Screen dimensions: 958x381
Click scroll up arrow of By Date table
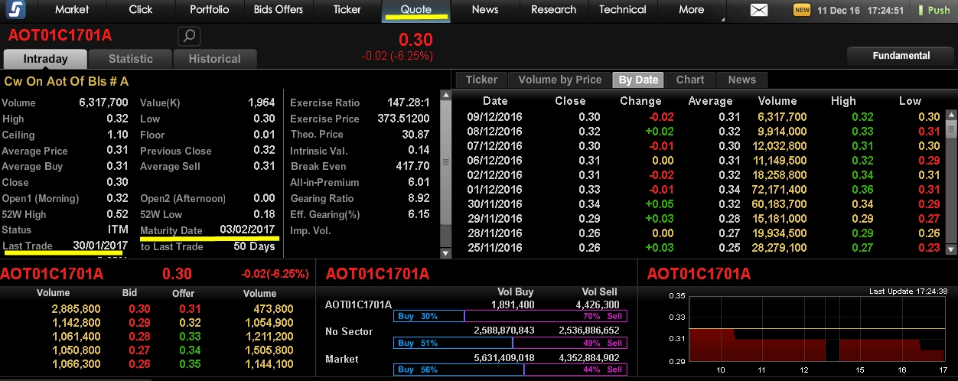click(951, 115)
